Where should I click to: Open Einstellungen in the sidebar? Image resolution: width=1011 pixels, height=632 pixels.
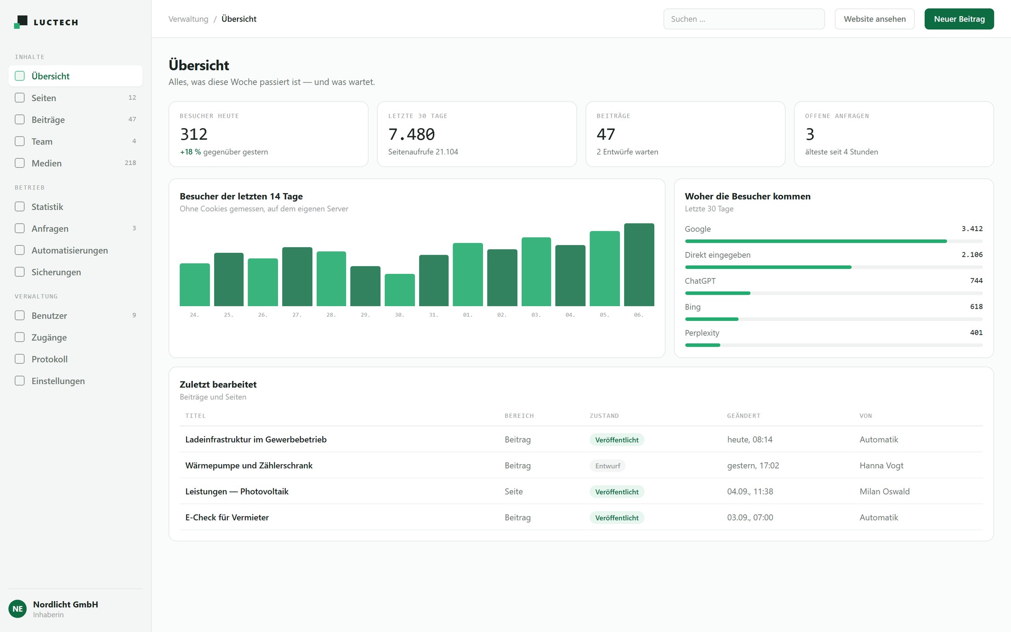[75, 381]
